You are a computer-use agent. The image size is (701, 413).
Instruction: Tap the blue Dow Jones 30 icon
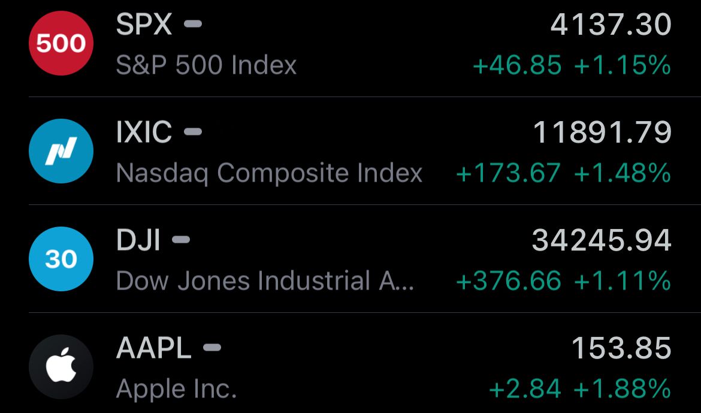click(61, 259)
